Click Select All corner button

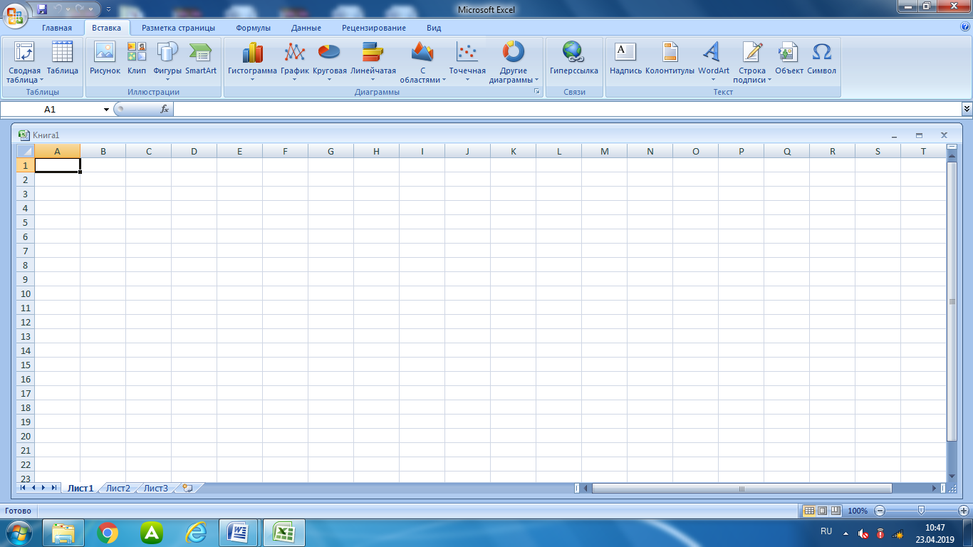click(x=25, y=151)
